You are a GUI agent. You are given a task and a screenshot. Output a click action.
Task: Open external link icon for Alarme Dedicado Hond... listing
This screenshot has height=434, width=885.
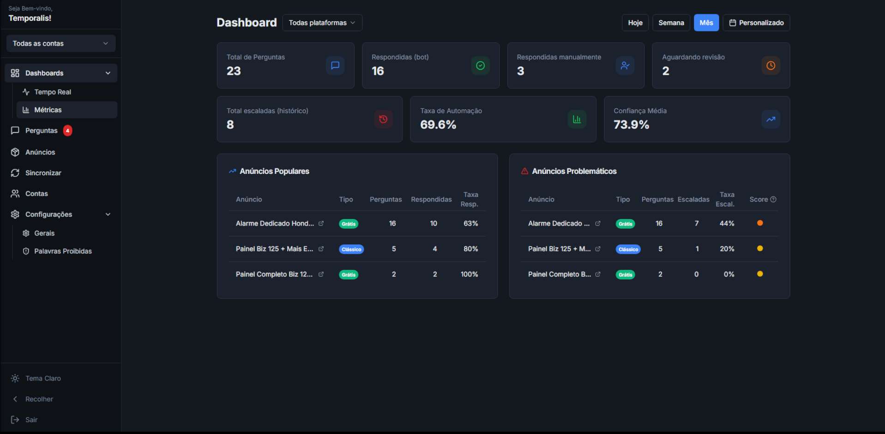(x=321, y=223)
